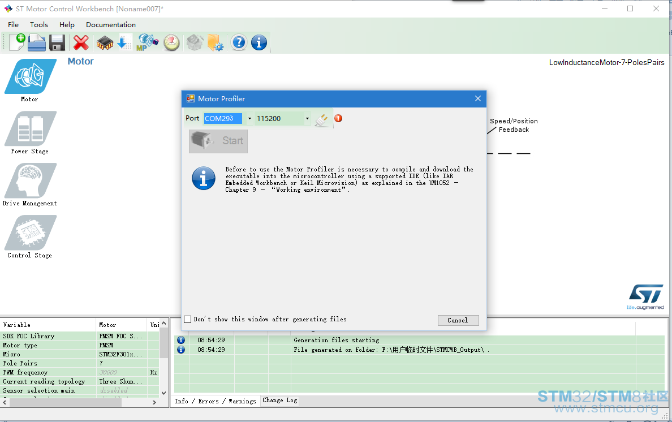Click 'Speed/Position Feedback' label
Screen dimensions: 672x422
(514, 126)
